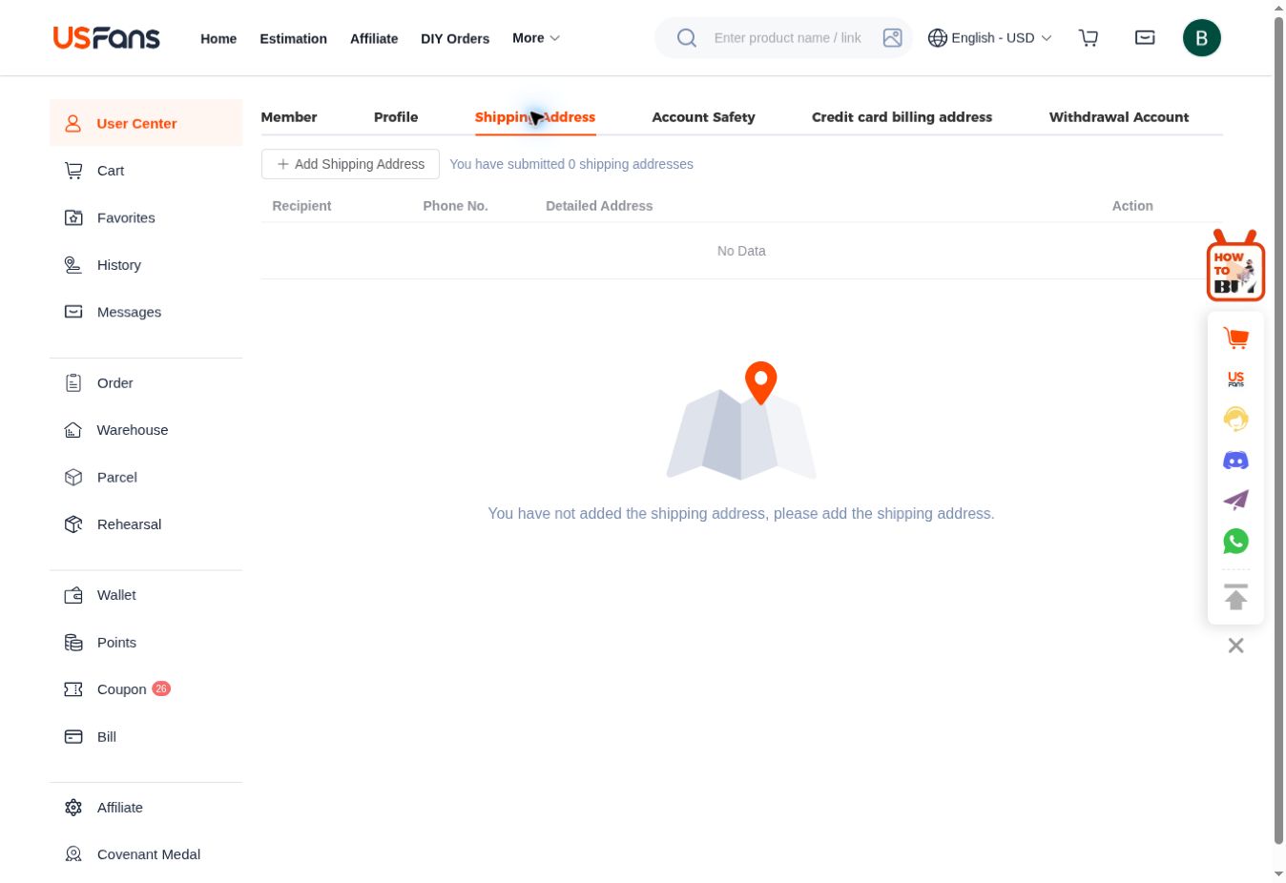Click the magnifier search icon

coord(687,38)
